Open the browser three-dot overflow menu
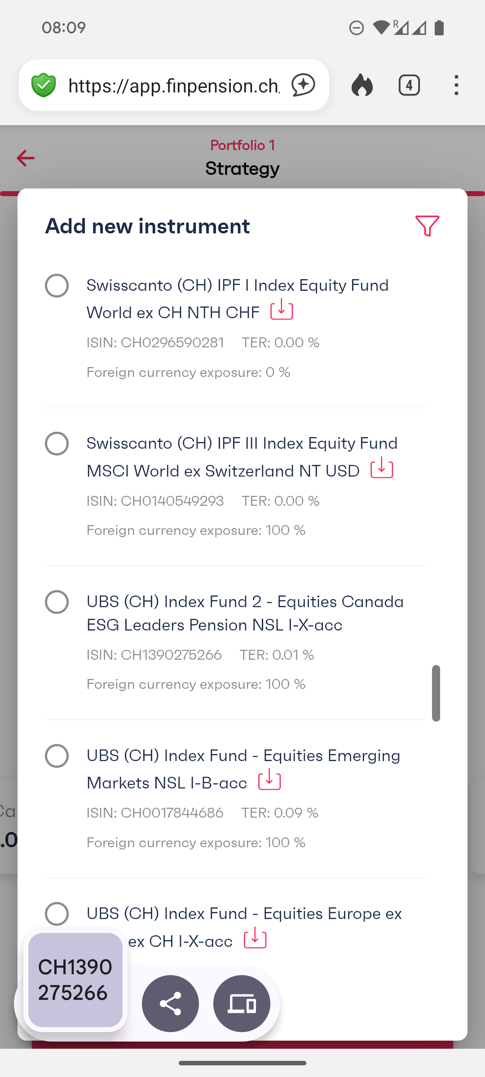Viewport: 485px width, 1077px height. tap(456, 85)
